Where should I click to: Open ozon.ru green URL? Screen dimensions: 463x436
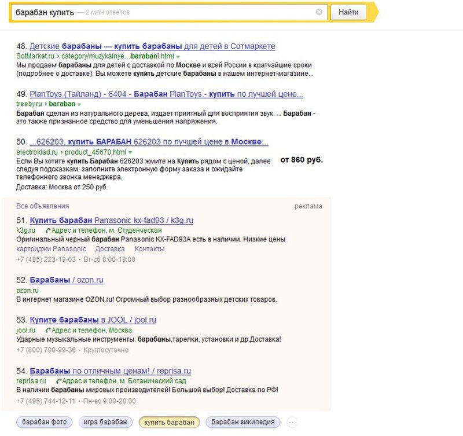[x=27, y=290]
